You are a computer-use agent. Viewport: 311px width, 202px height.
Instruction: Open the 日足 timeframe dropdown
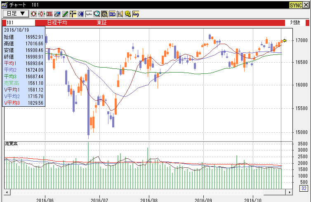(16, 14)
